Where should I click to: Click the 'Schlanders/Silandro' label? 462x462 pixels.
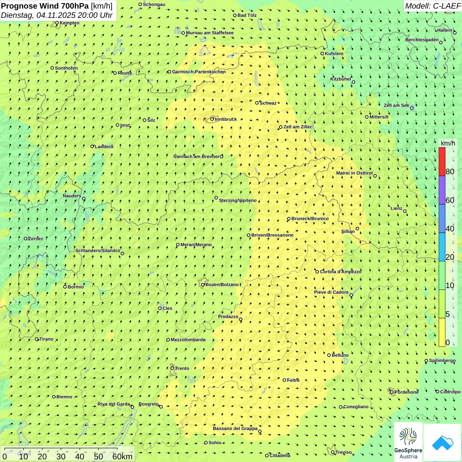pyautogui.click(x=98, y=250)
